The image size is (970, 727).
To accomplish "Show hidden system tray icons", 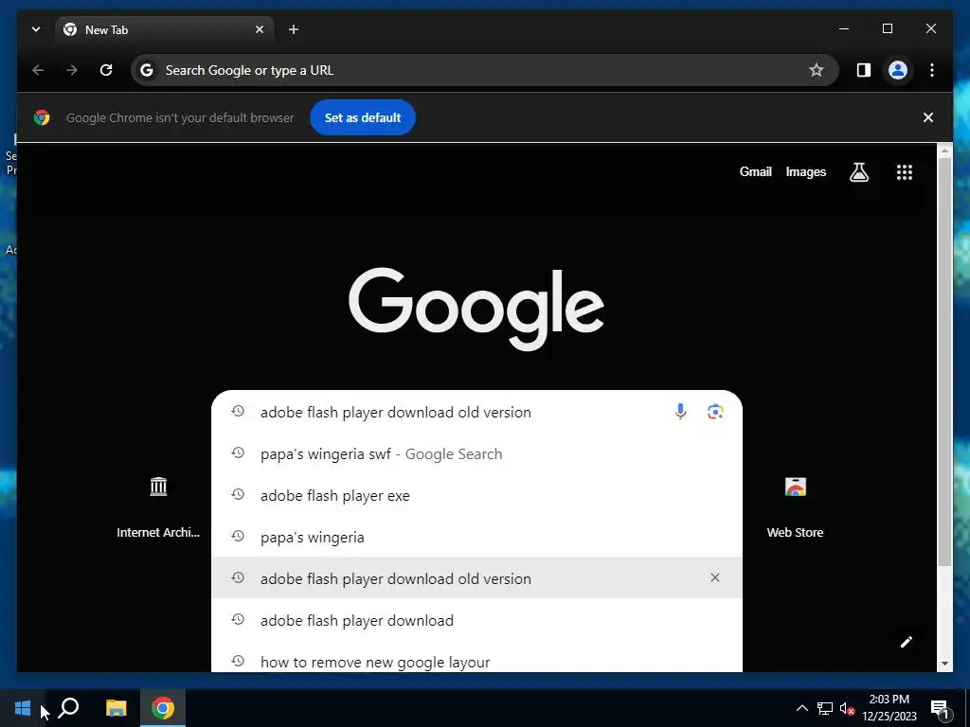I will [801, 708].
